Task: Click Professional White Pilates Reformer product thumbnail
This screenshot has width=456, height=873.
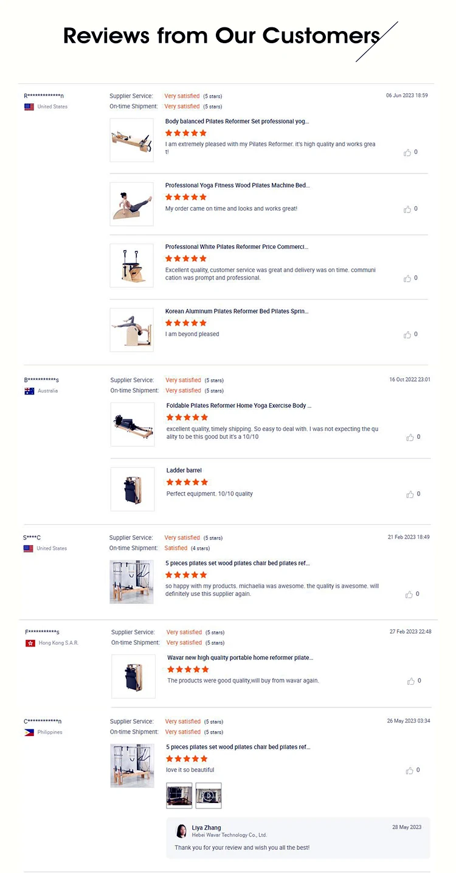Action: [x=131, y=265]
